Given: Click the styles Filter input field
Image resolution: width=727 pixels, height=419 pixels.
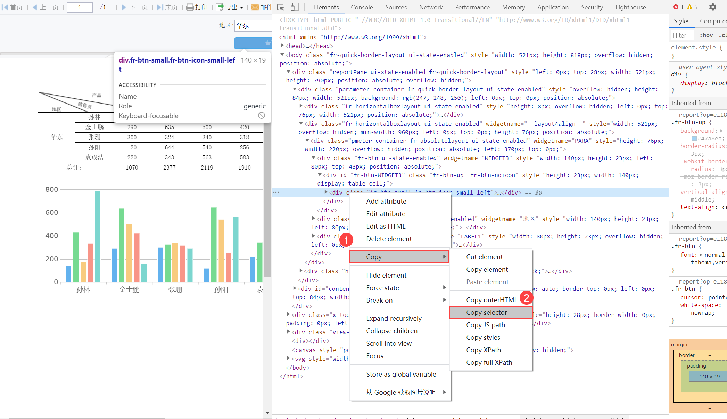Looking at the screenshot, I should click(682, 35).
